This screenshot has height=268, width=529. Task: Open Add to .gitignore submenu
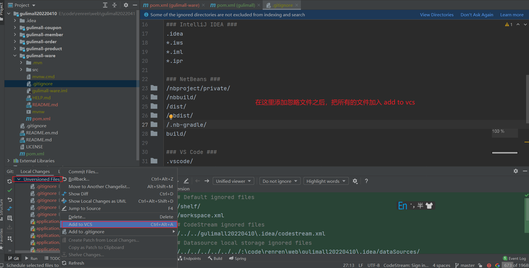point(119,232)
